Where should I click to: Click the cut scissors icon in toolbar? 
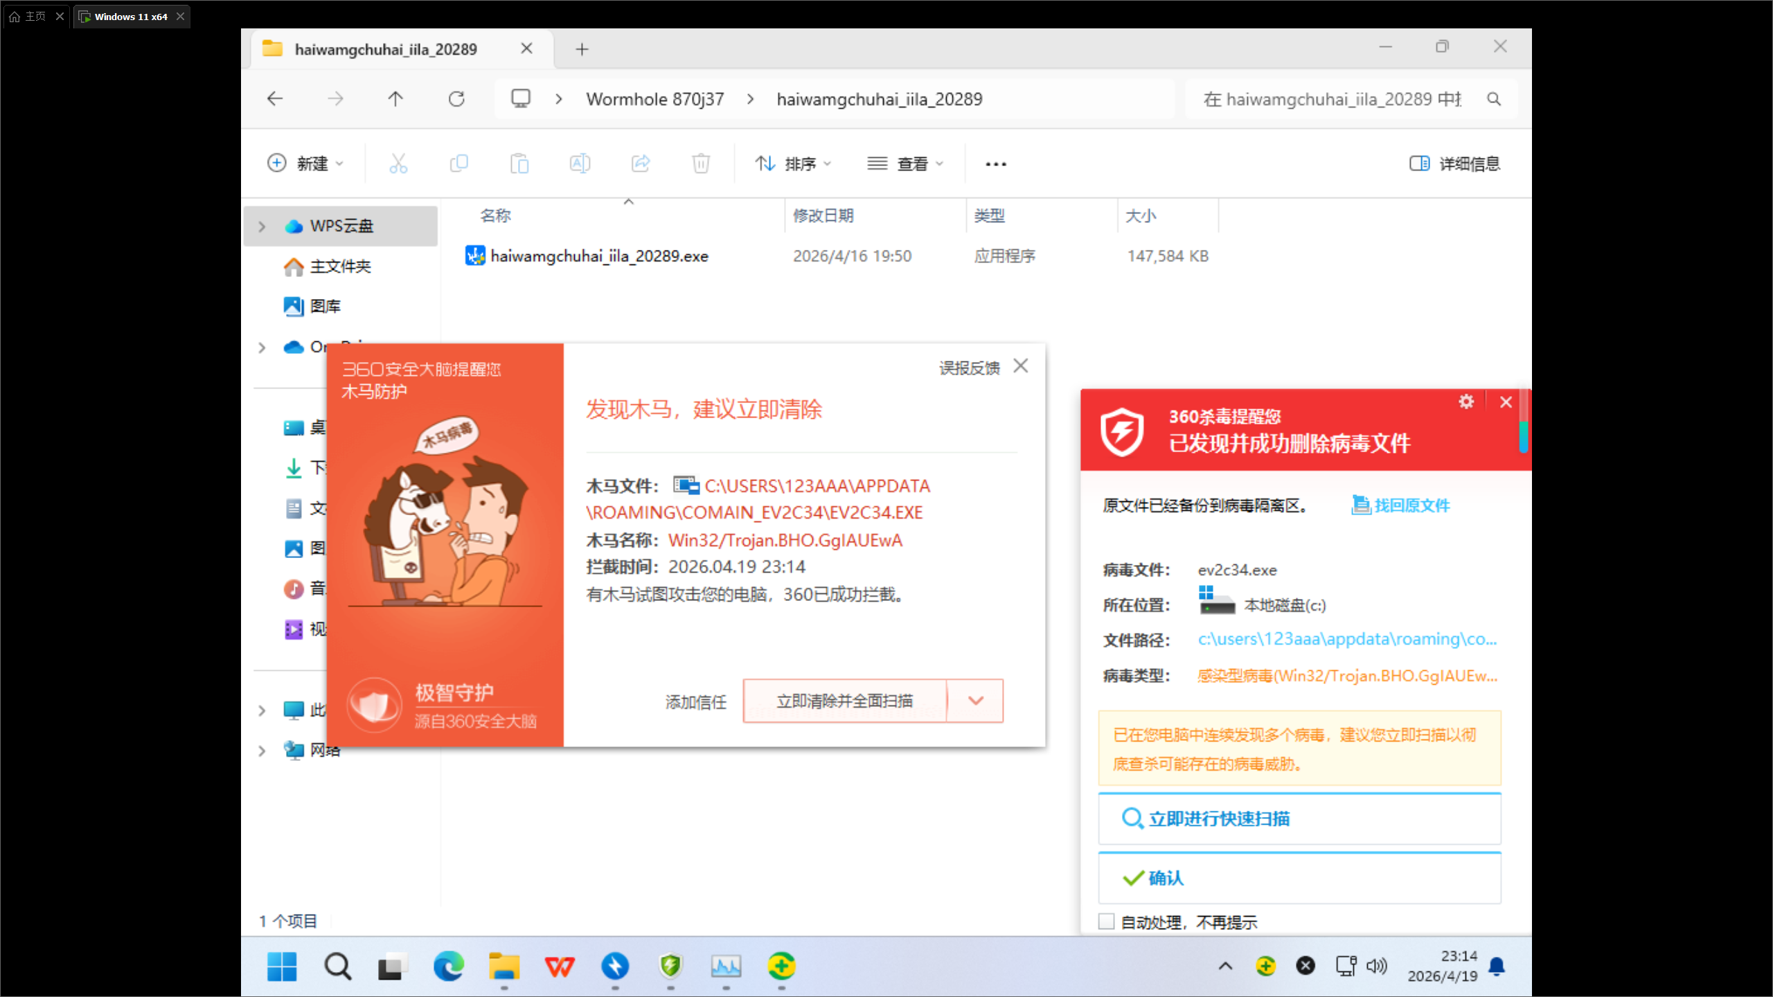[x=398, y=163]
